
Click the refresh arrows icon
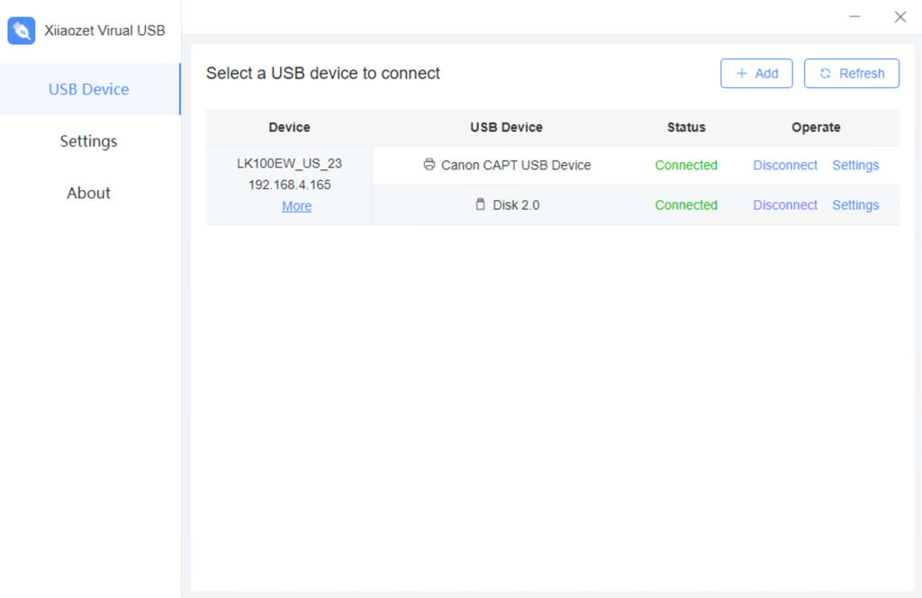825,74
